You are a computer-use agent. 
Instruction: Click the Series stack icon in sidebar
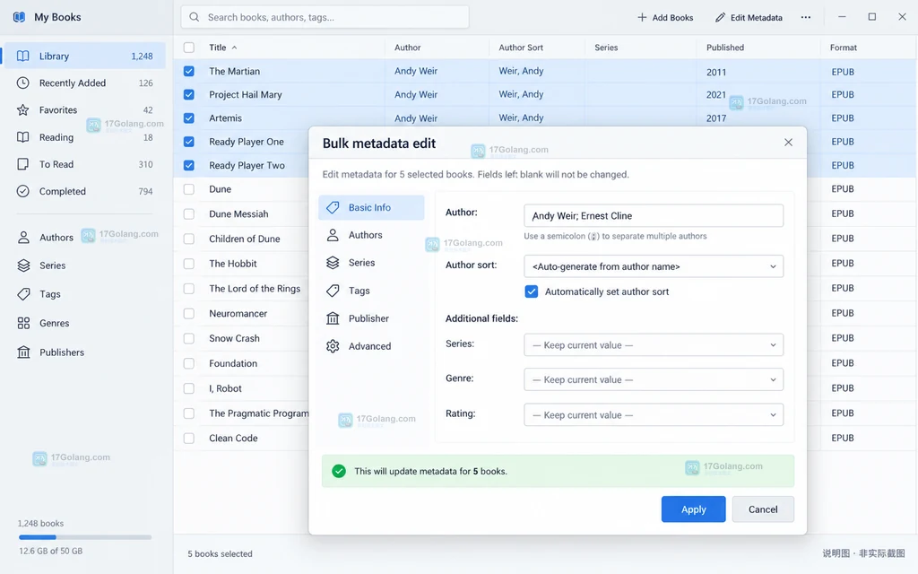pos(23,265)
